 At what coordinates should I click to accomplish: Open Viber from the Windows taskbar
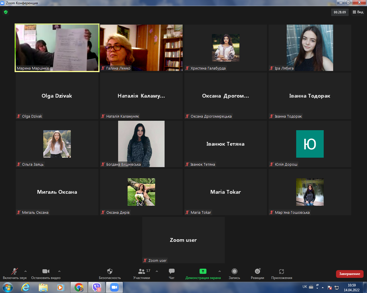pyautogui.click(x=97, y=287)
